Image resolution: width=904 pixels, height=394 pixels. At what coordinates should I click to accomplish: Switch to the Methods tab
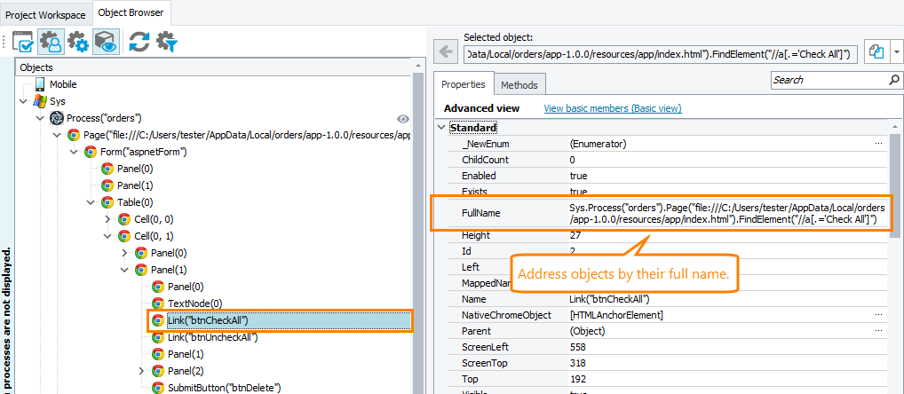[x=519, y=85]
